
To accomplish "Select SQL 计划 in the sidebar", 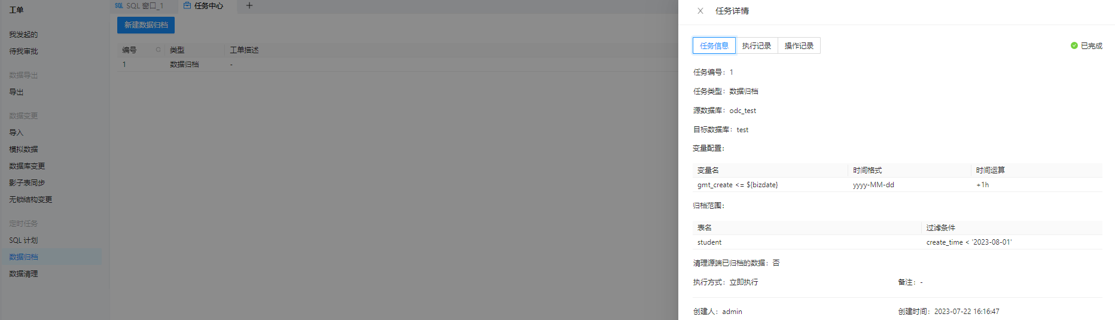I will (x=23, y=240).
